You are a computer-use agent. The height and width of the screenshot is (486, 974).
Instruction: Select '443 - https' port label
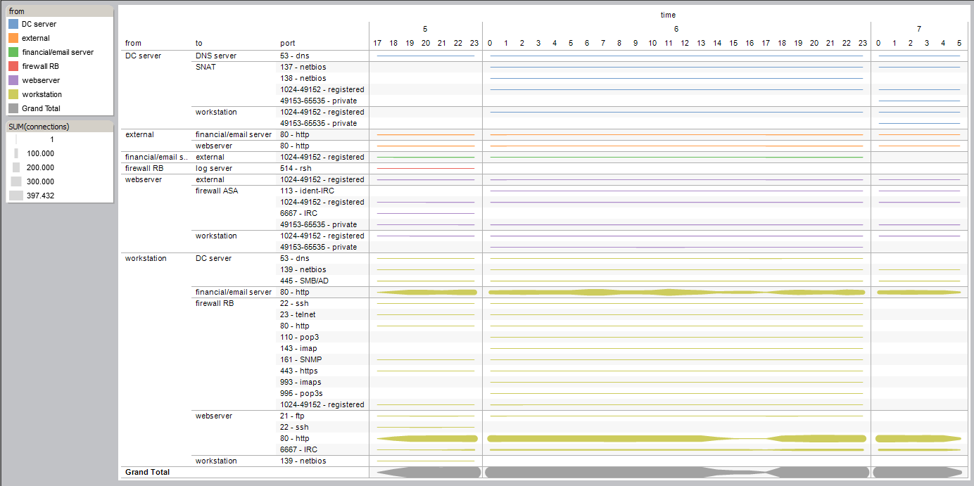pyautogui.click(x=298, y=371)
